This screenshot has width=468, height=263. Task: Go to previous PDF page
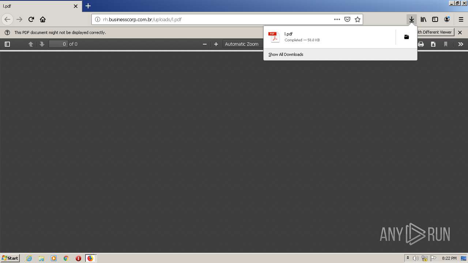click(31, 44)
